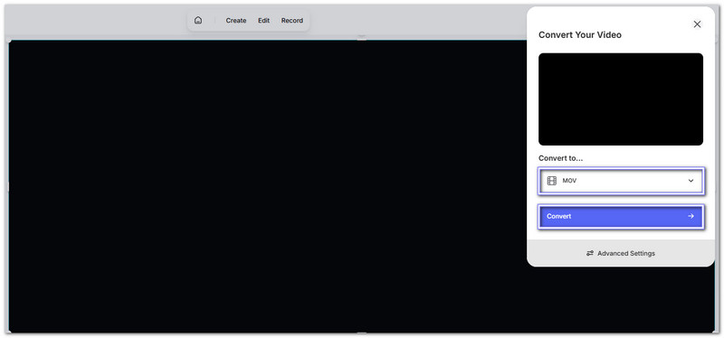
Task: Expand format list via chevron arrow
Action: (x=691, y=181)
